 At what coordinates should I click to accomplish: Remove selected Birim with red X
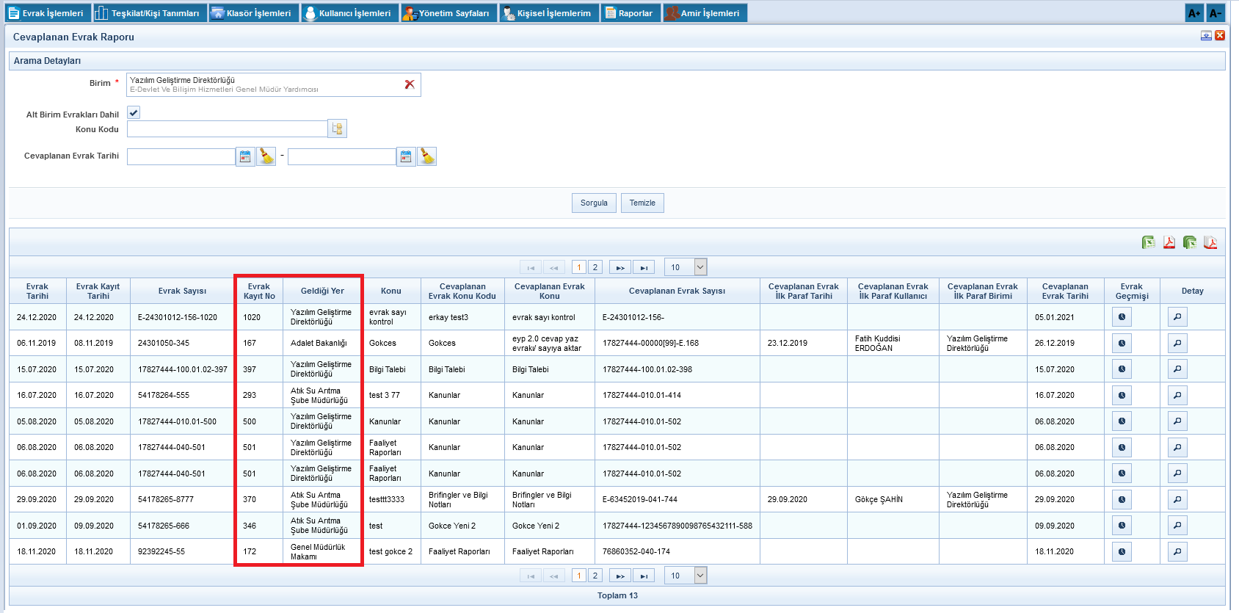410,84
